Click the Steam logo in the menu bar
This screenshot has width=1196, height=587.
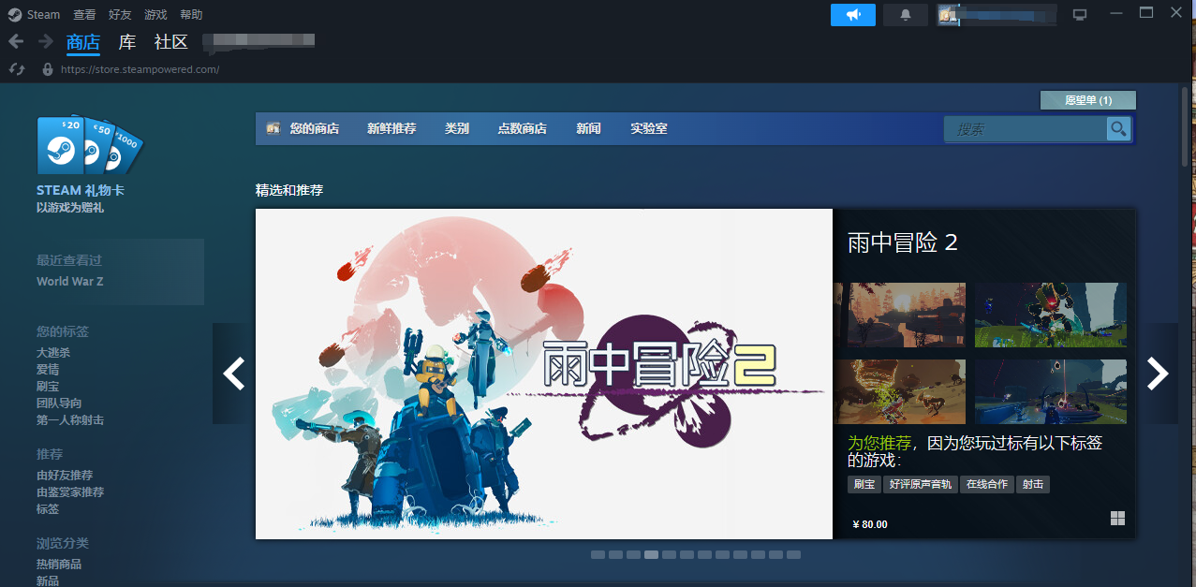[14, 14]
